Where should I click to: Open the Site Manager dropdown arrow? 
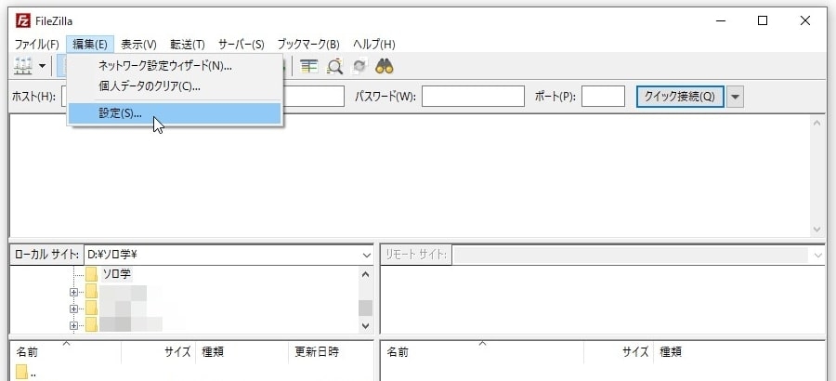pyautogui.click(x=42, y=67)
